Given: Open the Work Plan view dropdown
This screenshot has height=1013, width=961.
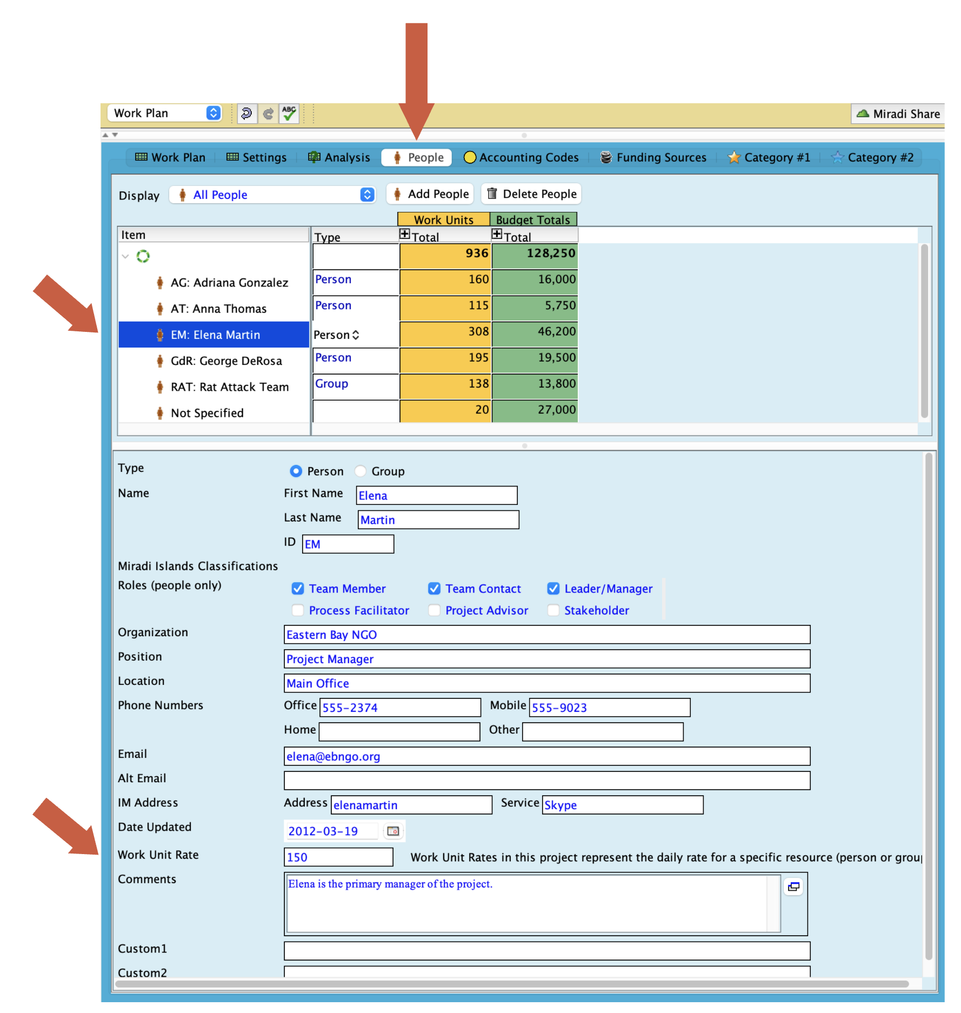Looking at the screenshot, I should [165, 113].
